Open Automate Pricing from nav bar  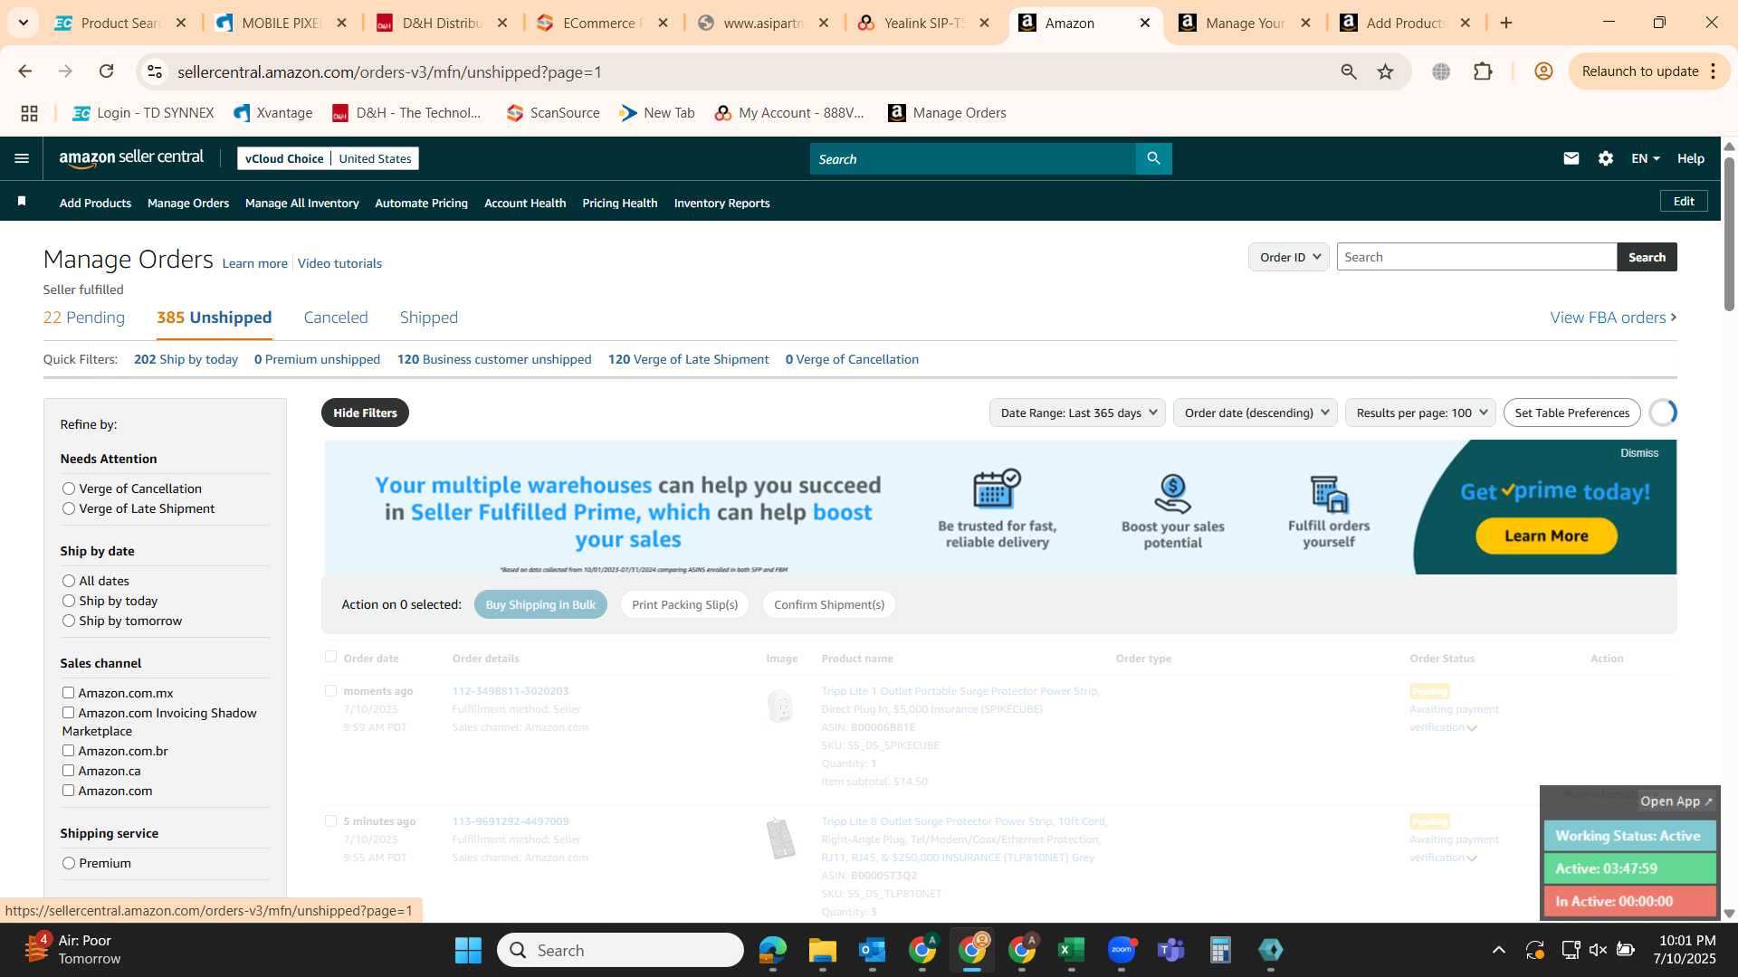click(x=422, y=203)
